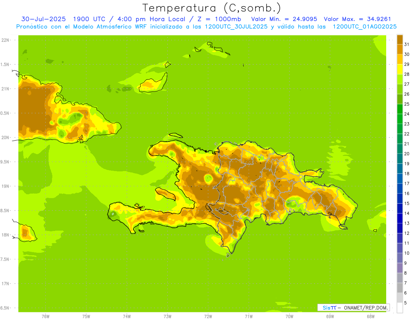Click the colorbar scale value 5
The width and height of the screenshot is (416, 321).
406,303
